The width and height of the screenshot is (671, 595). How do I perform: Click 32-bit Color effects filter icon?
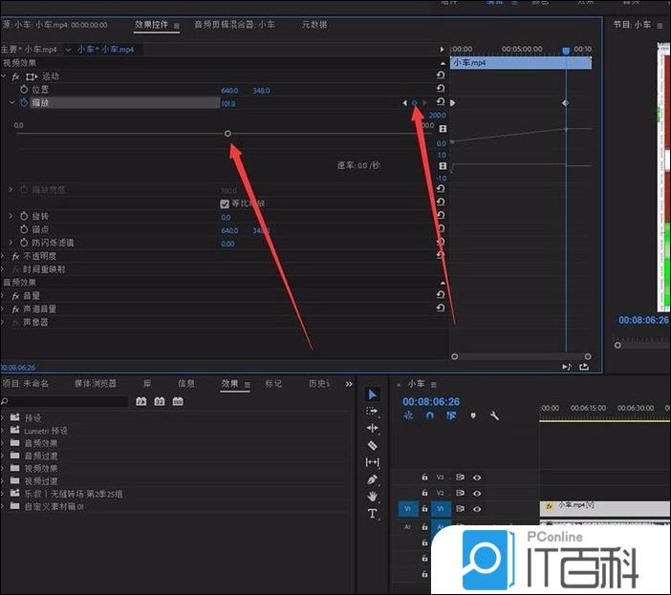(160, 401)
